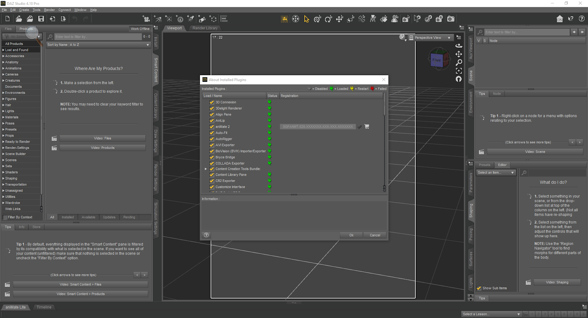Viewport: 588px width, 318px height.
Task: Click viewport Pan camera control icon
Action: tap(459, 54)
